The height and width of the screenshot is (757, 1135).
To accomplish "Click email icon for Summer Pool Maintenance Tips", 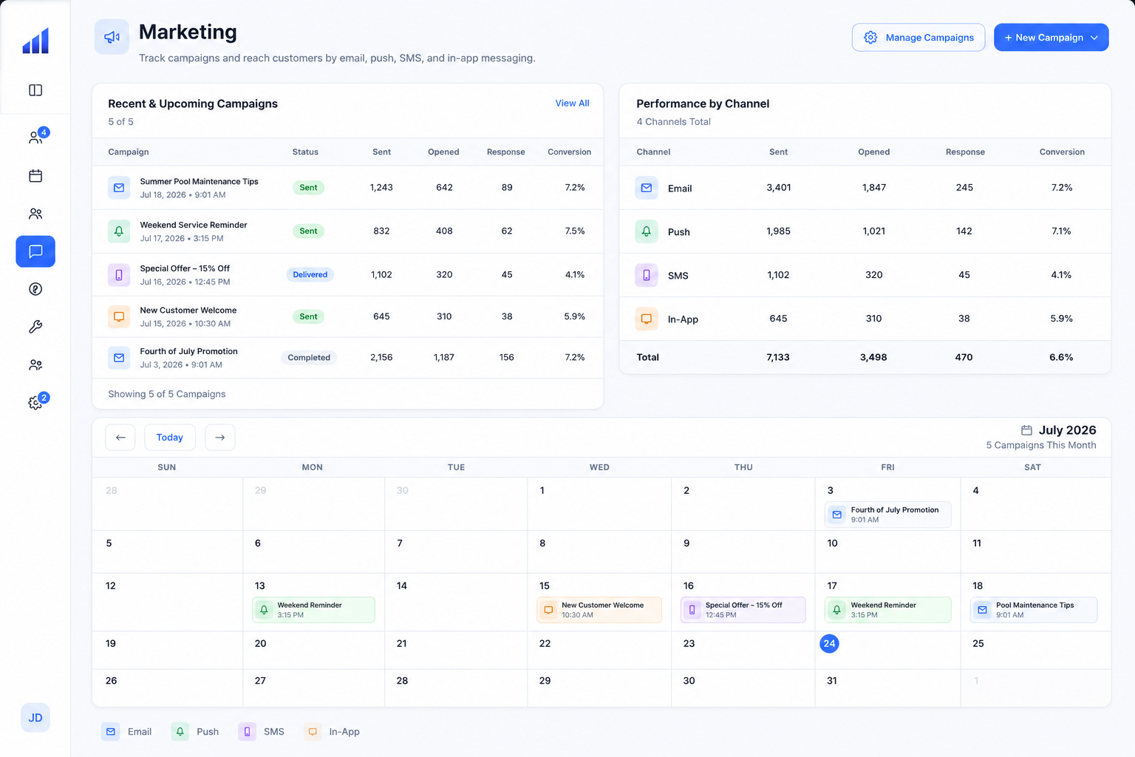I will click(x=119, y=188).
